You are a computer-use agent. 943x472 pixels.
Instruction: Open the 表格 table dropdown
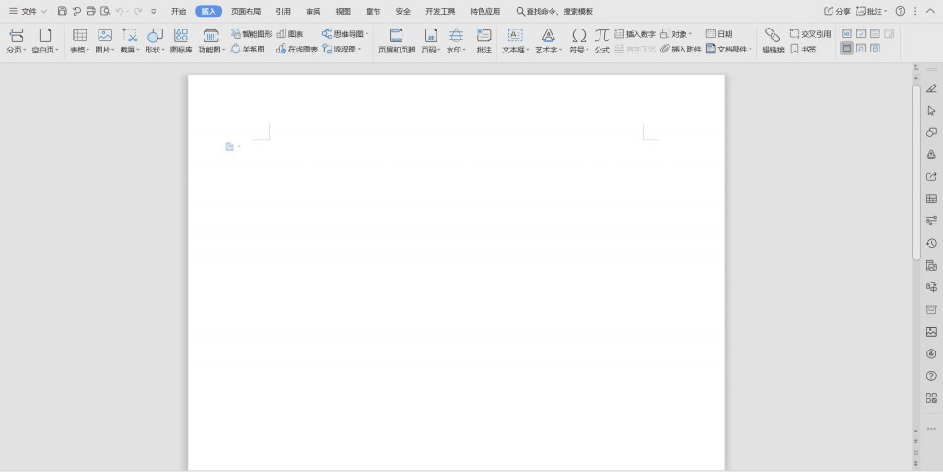[x=79, y=41]
